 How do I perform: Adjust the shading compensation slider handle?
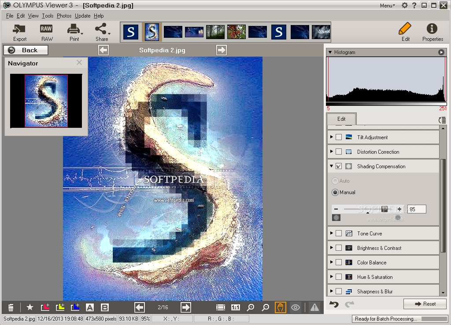coord(384,209)
